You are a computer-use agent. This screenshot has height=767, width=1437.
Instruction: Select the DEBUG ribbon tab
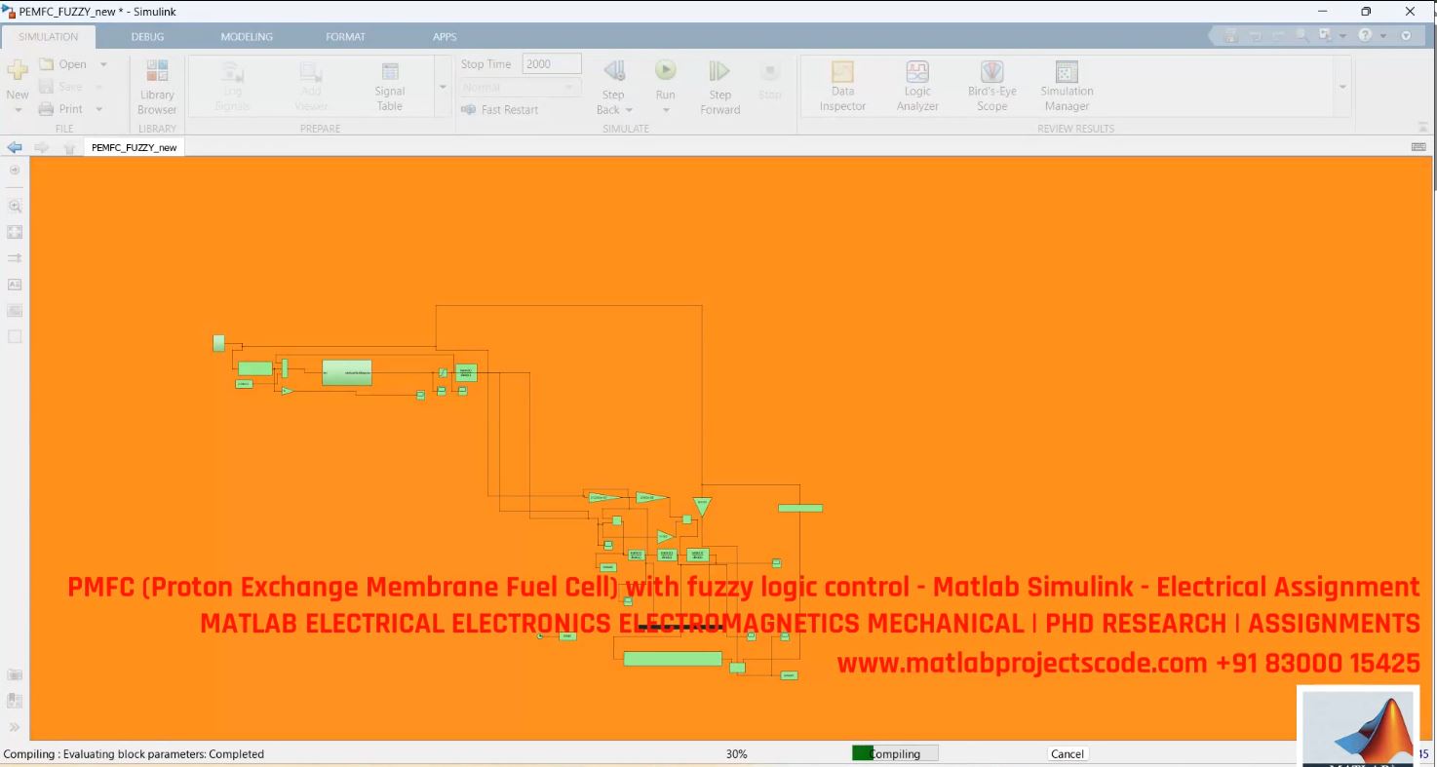coord(146,36)
